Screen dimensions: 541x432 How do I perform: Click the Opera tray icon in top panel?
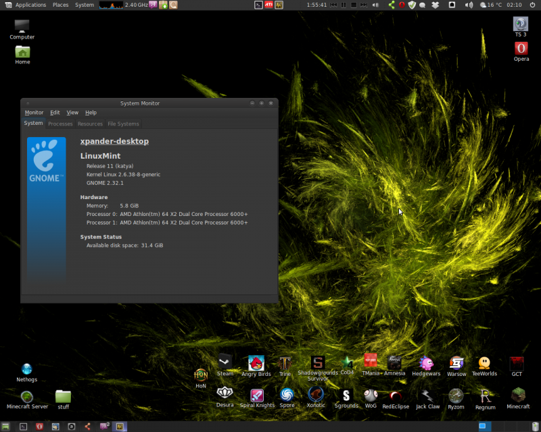402,5
